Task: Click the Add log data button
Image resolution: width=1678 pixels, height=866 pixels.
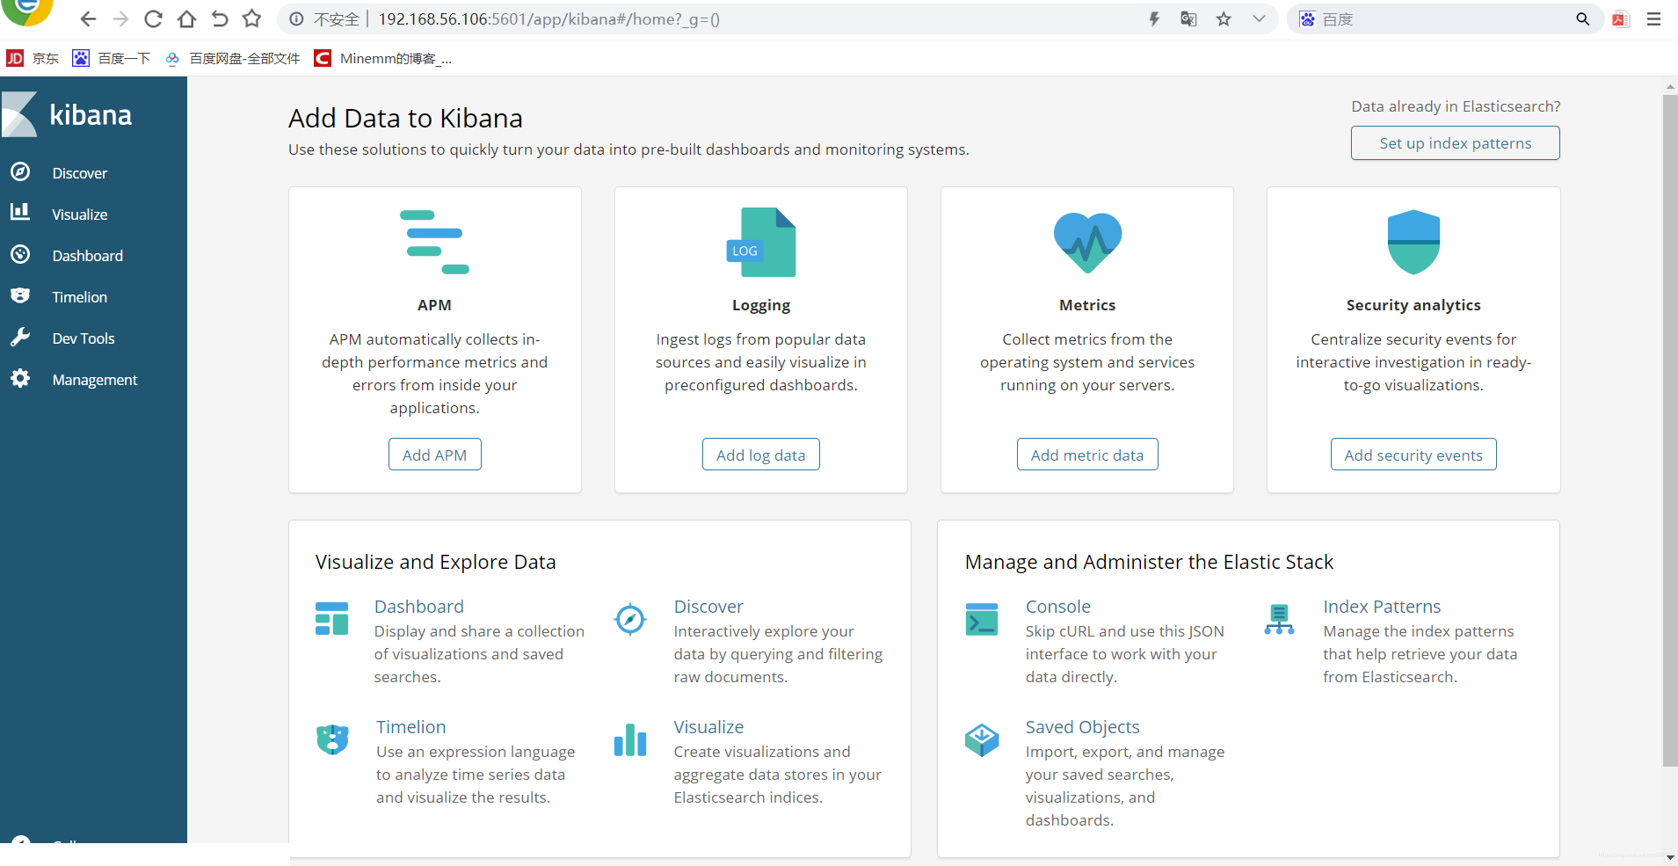Action: tap(760, 455)
